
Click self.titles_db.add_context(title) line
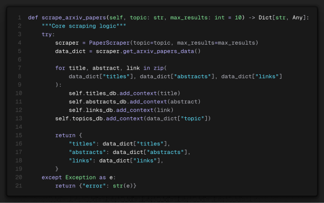[x=124, y=93]
